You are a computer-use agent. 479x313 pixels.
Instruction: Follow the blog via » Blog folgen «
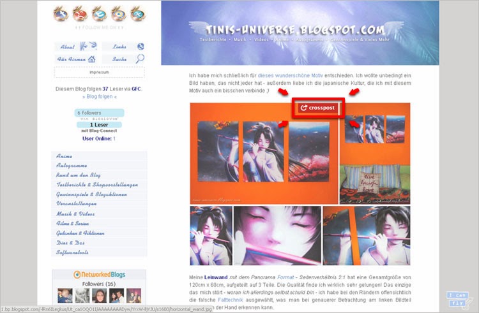(99, 97)
